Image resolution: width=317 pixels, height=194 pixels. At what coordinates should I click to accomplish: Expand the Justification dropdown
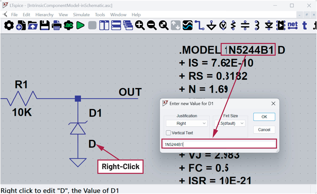click(186, 123)
